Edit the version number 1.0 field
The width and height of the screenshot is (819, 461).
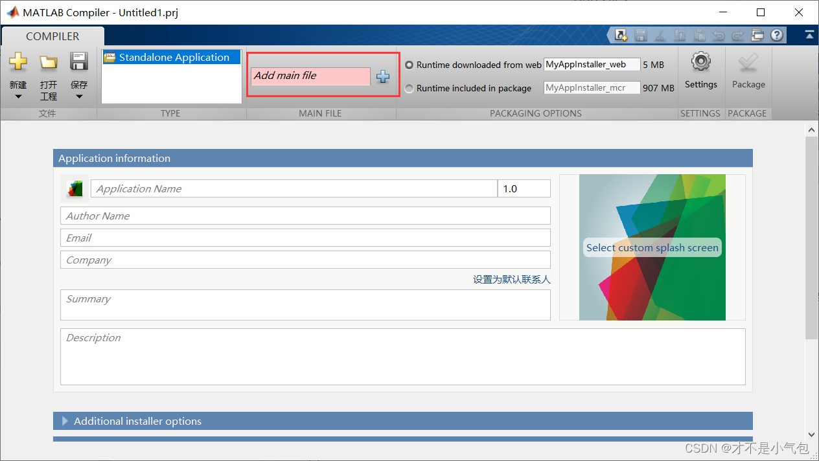[x=524, y=188]
